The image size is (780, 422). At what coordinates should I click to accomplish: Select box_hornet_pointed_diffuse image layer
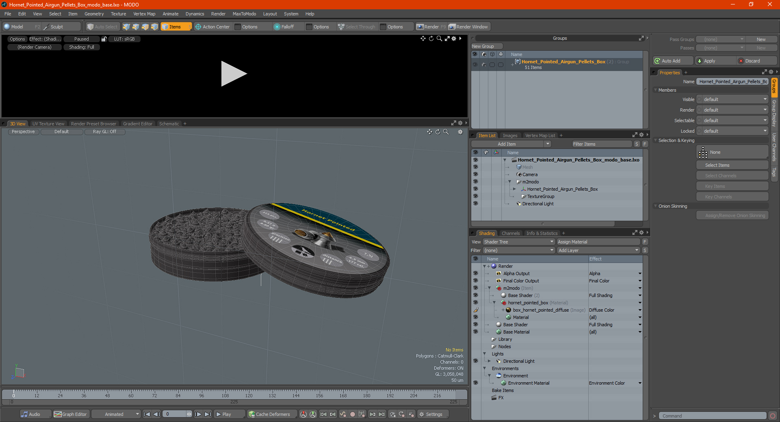[x=541, y=310]
